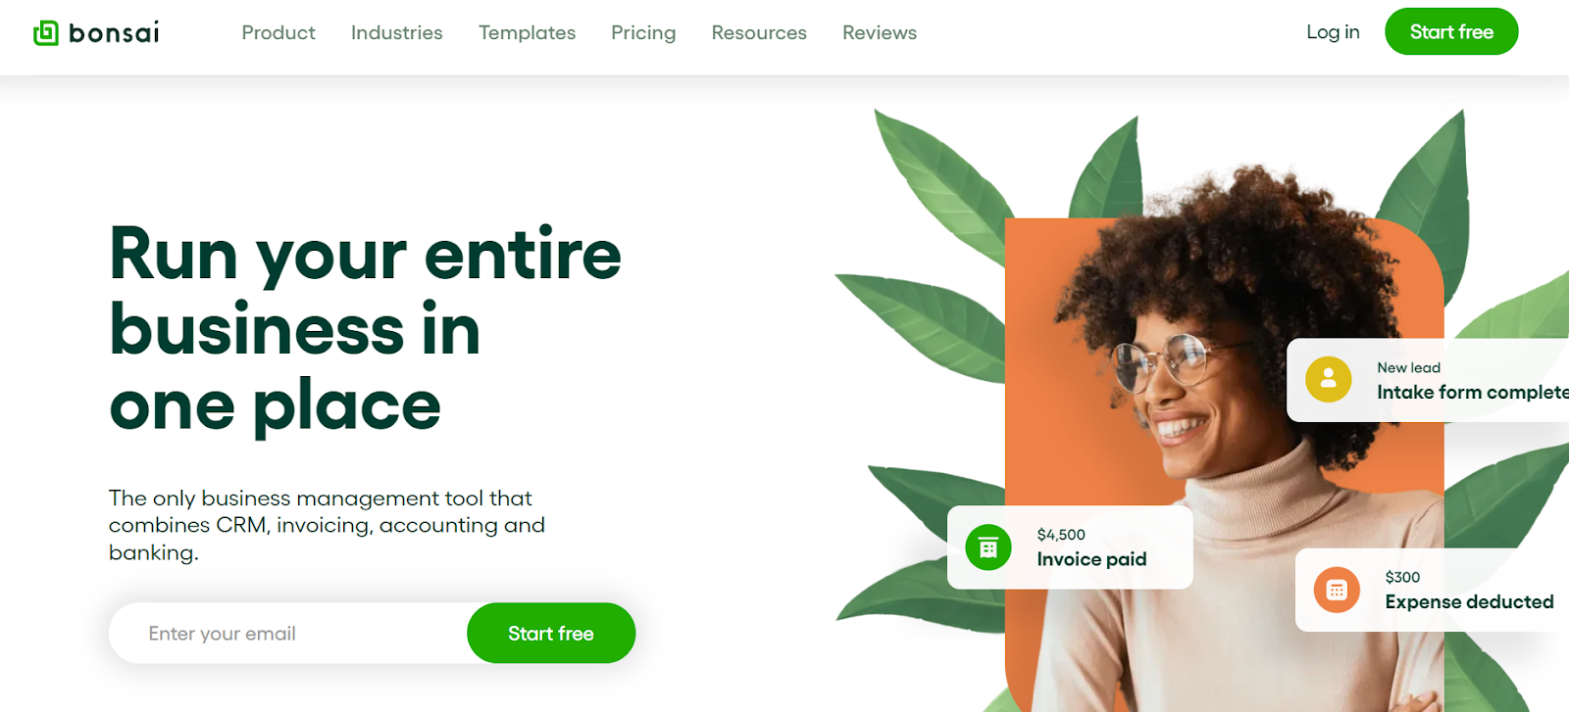Click Start free in the header
Viewport: 1569px width, 712px height.
(1451, 31)
